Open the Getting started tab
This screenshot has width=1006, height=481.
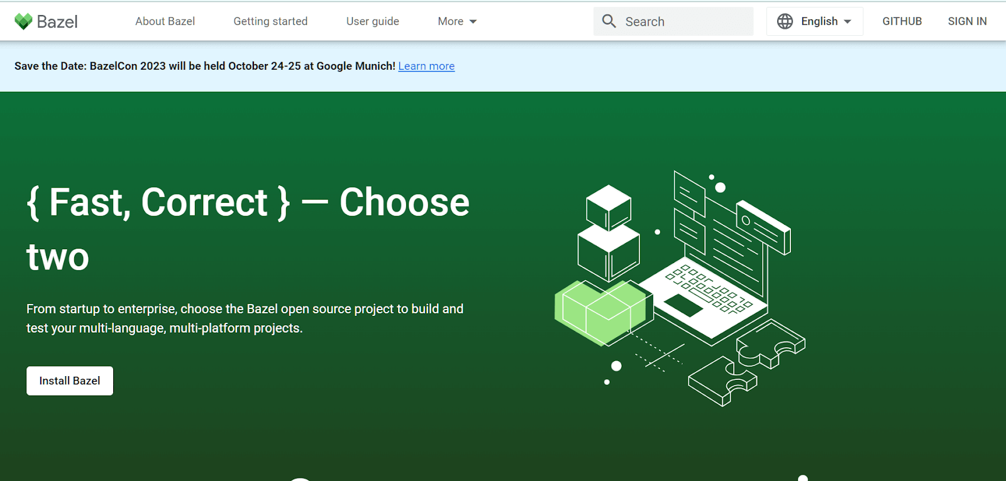(x=270, y=21)
